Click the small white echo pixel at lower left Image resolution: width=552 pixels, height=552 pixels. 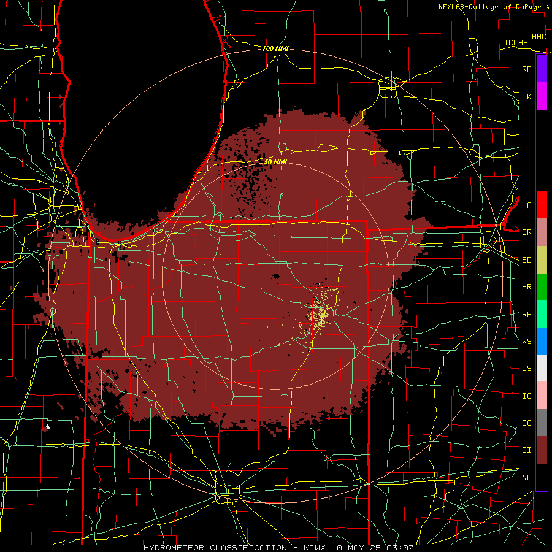pyautogui.click(x=48, y=427)
